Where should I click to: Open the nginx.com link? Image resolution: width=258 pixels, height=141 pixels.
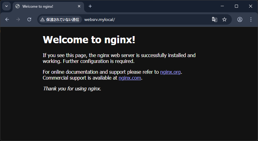click(x=130, y=78)
